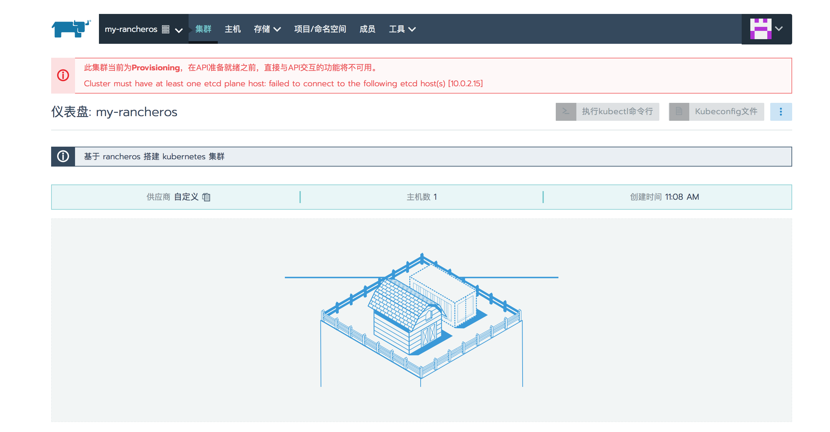Click the info icon beside rancheros description

[64, 156]
